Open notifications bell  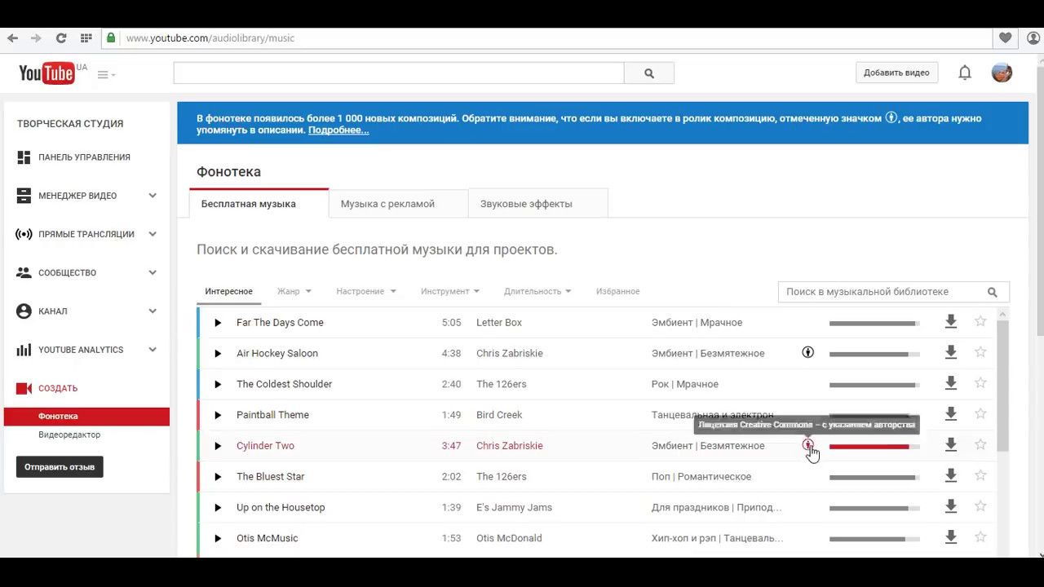[965, 73]
